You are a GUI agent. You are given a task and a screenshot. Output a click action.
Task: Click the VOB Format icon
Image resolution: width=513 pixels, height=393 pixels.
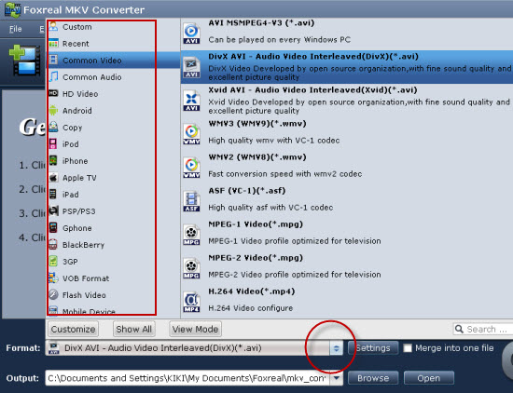(x=53, y=278)
